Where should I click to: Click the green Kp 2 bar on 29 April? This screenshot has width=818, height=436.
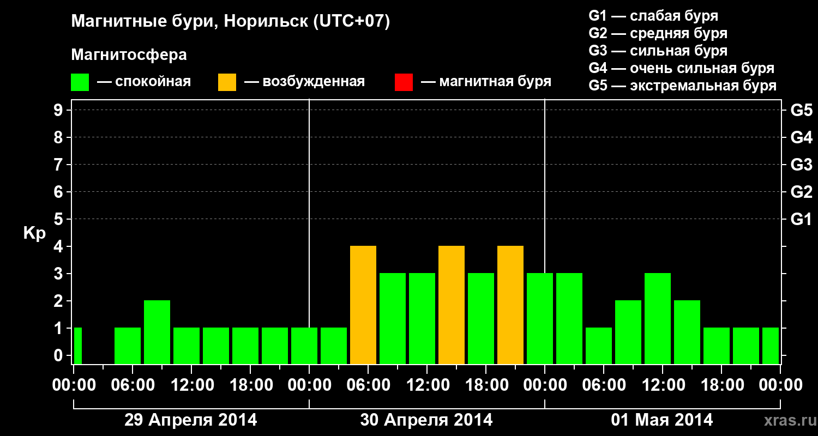[x=157, y=332]
